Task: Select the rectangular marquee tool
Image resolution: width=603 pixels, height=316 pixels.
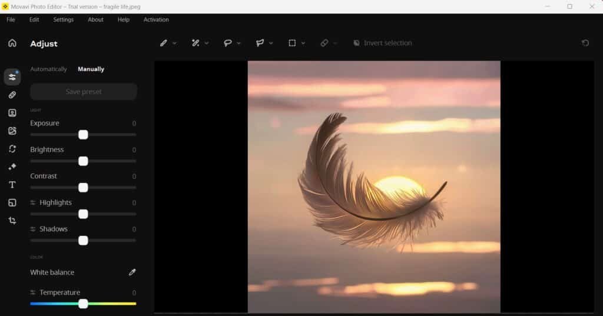Action: [291, 43]
